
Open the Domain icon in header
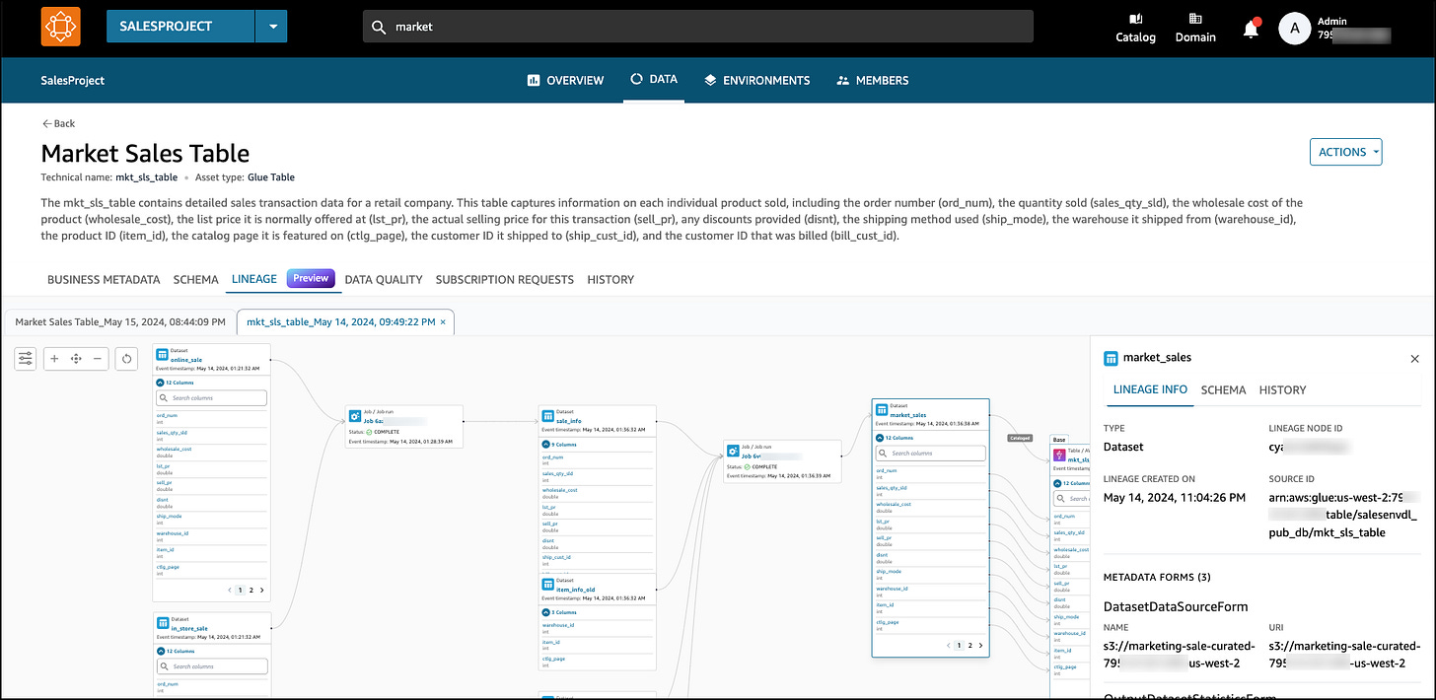1195,28
